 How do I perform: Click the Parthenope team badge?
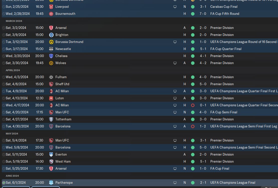tap(51, 182)
